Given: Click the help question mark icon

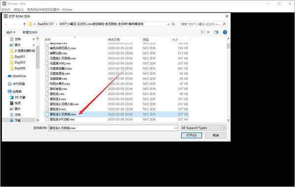Looking at the screenshot, I should click(225, 32).
